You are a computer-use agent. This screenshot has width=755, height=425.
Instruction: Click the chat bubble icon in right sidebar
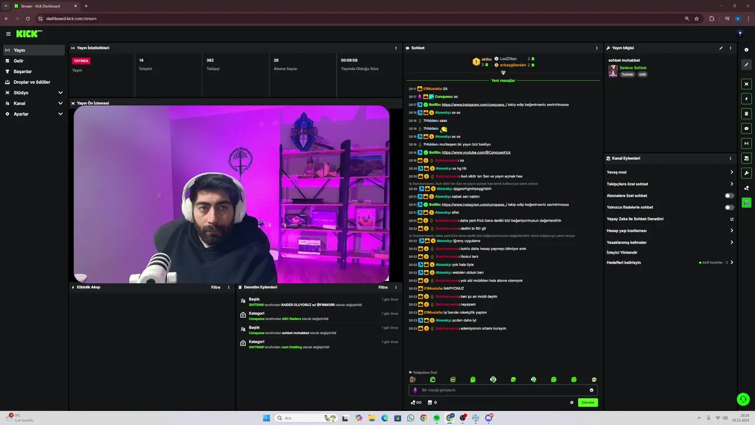pyautogui.click(x=746, y=128)
